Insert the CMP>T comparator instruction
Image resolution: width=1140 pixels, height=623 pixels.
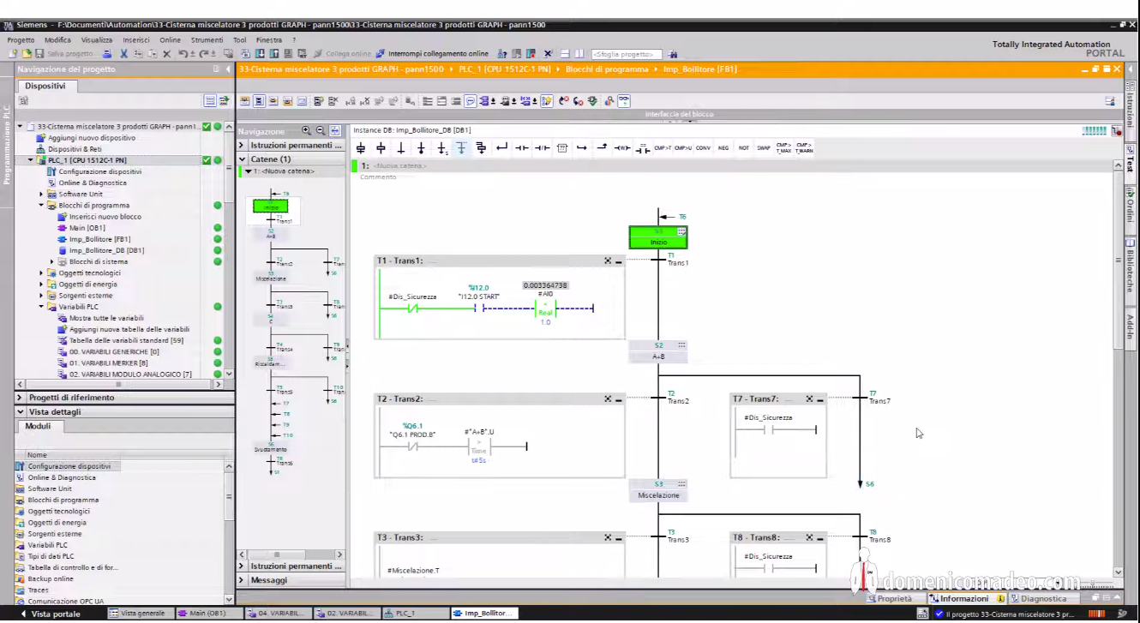tap(664, 148)
